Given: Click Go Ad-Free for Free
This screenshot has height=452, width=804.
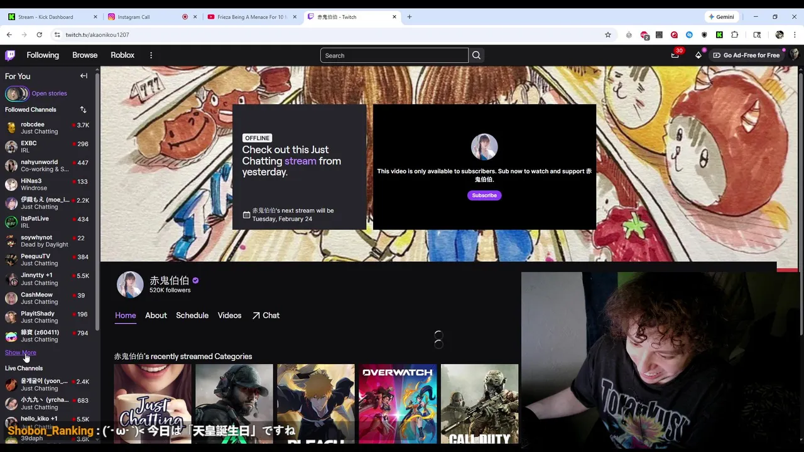Looking at the screenshot, I should (746, 55).
